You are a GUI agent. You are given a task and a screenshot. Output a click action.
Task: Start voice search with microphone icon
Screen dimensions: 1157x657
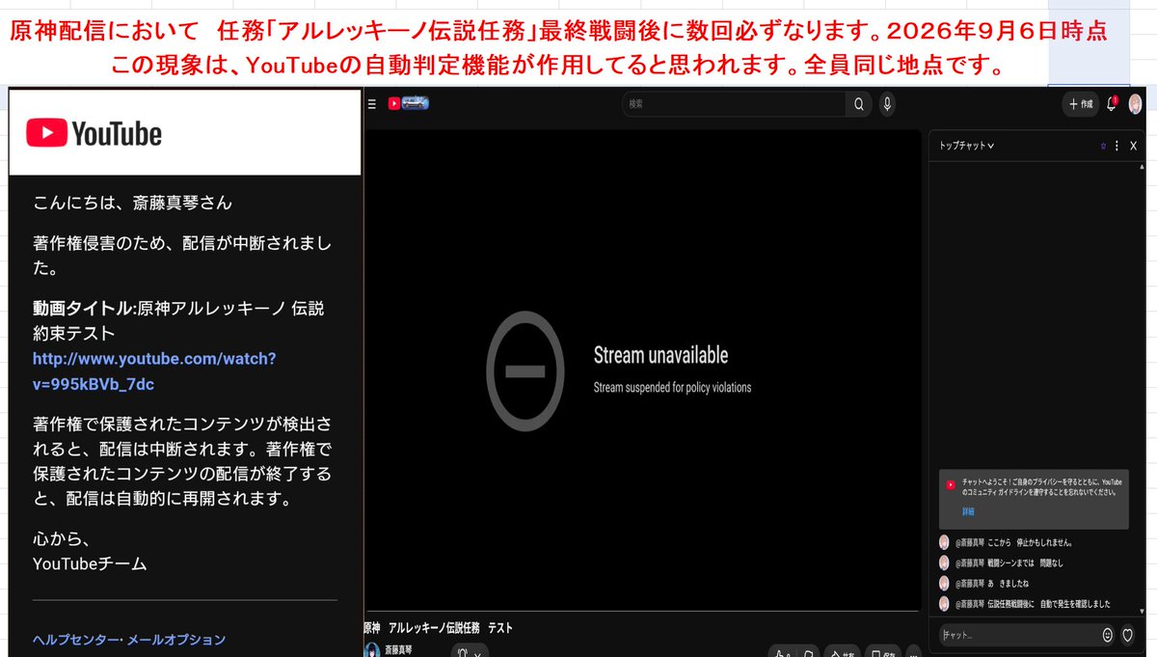(886, 103)
